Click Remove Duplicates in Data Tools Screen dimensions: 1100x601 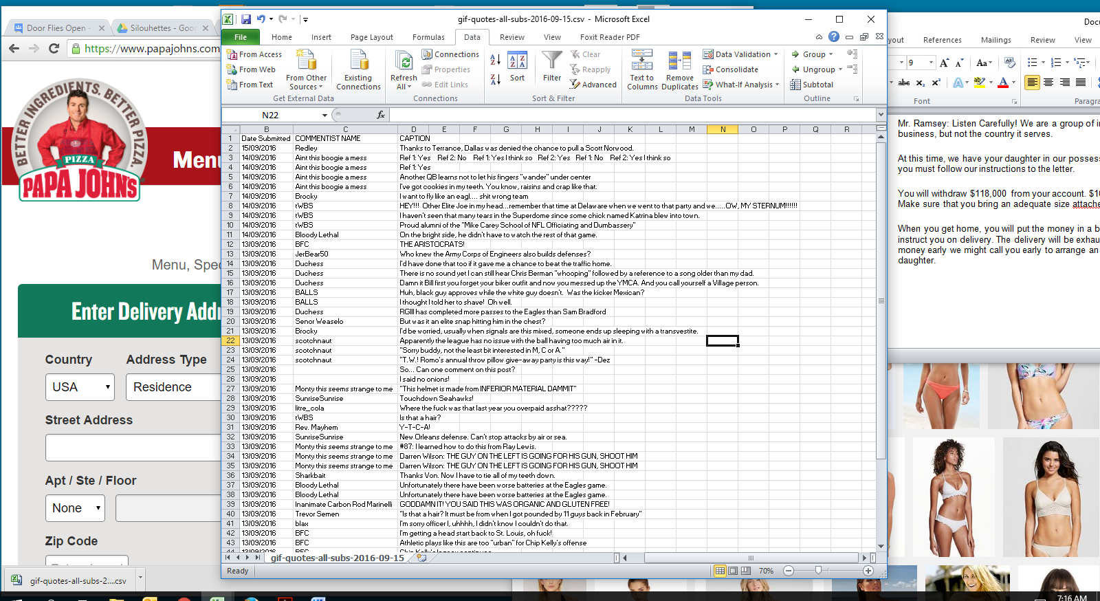679,70
